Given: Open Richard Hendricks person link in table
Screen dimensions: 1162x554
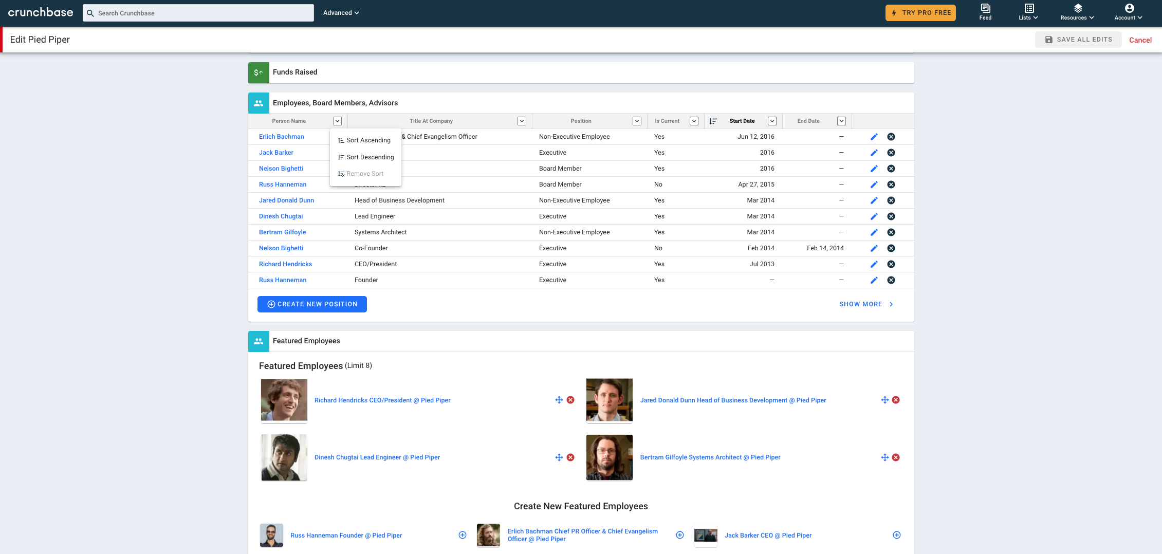Looking at the screenshot, I should point(285,264).
